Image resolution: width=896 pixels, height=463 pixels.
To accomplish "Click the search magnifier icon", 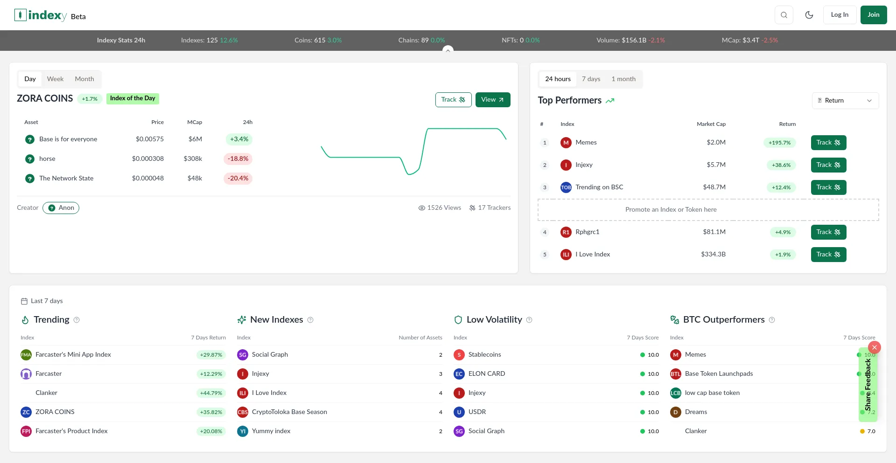I will 784,15.
